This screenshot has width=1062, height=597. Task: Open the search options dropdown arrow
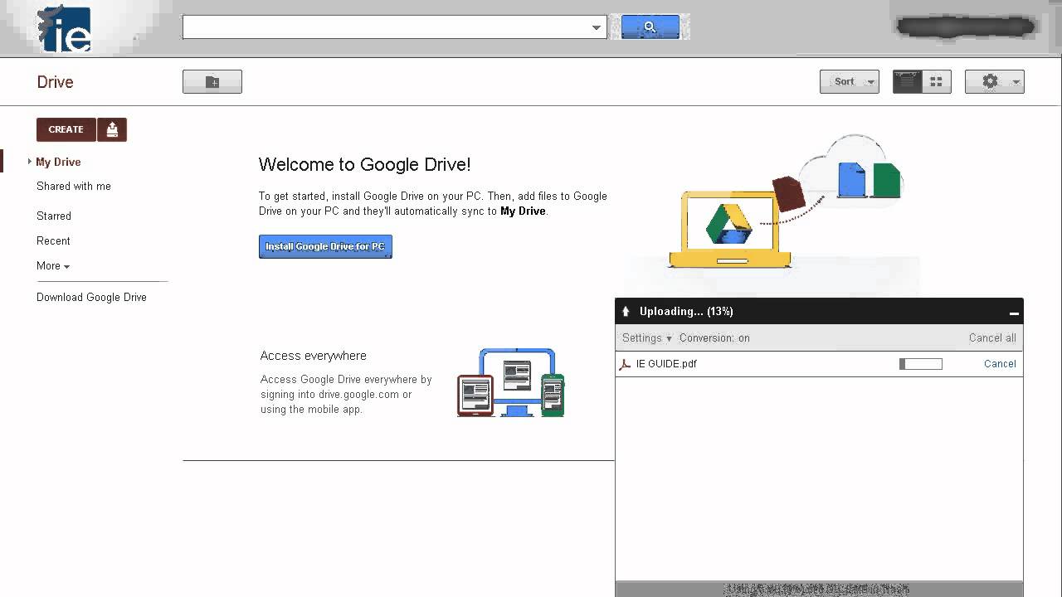click(596, 27)
